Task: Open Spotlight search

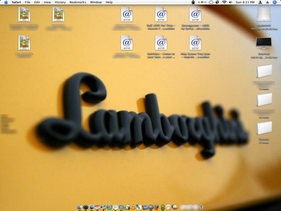Action: (x=274, y=2)
